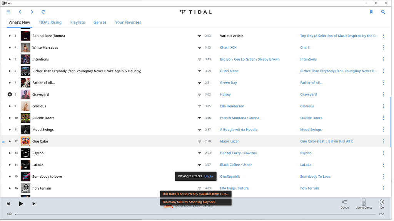Click the back navigation arrow
Viewport: 394px width, 221px height.
pyautogui.click(x=20, y=12)
